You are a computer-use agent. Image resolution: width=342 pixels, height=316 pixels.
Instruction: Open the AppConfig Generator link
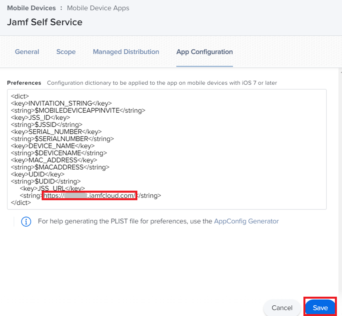246,221
